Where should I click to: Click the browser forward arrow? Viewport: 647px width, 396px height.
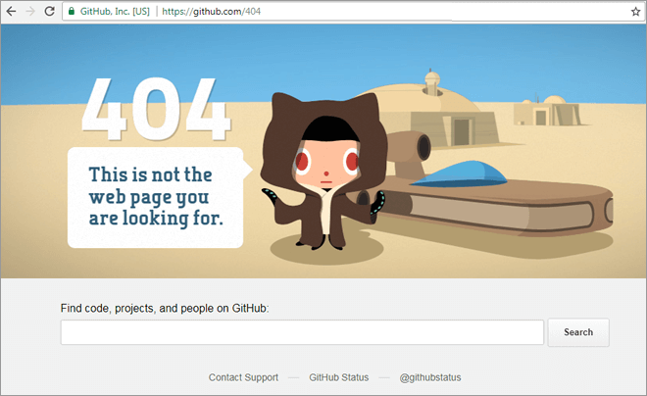click(30, 11)
